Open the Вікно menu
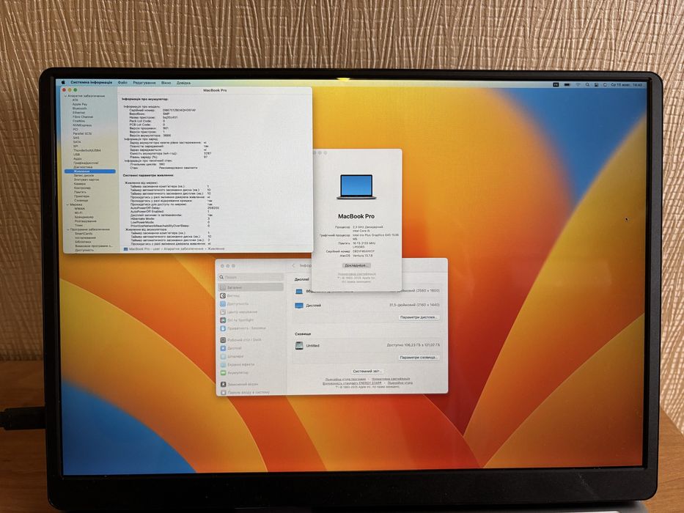 click(x=166, y=82)
